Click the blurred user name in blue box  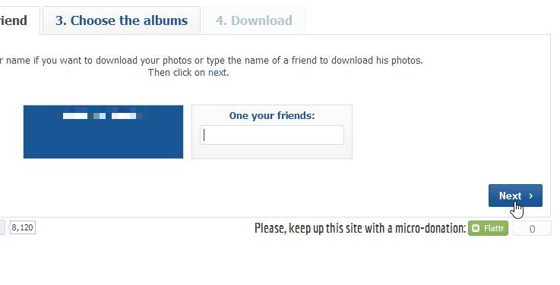103,116
